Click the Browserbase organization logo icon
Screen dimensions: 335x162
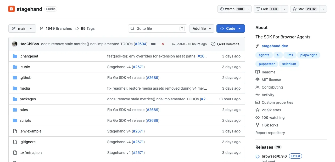[x=12, y=9]
